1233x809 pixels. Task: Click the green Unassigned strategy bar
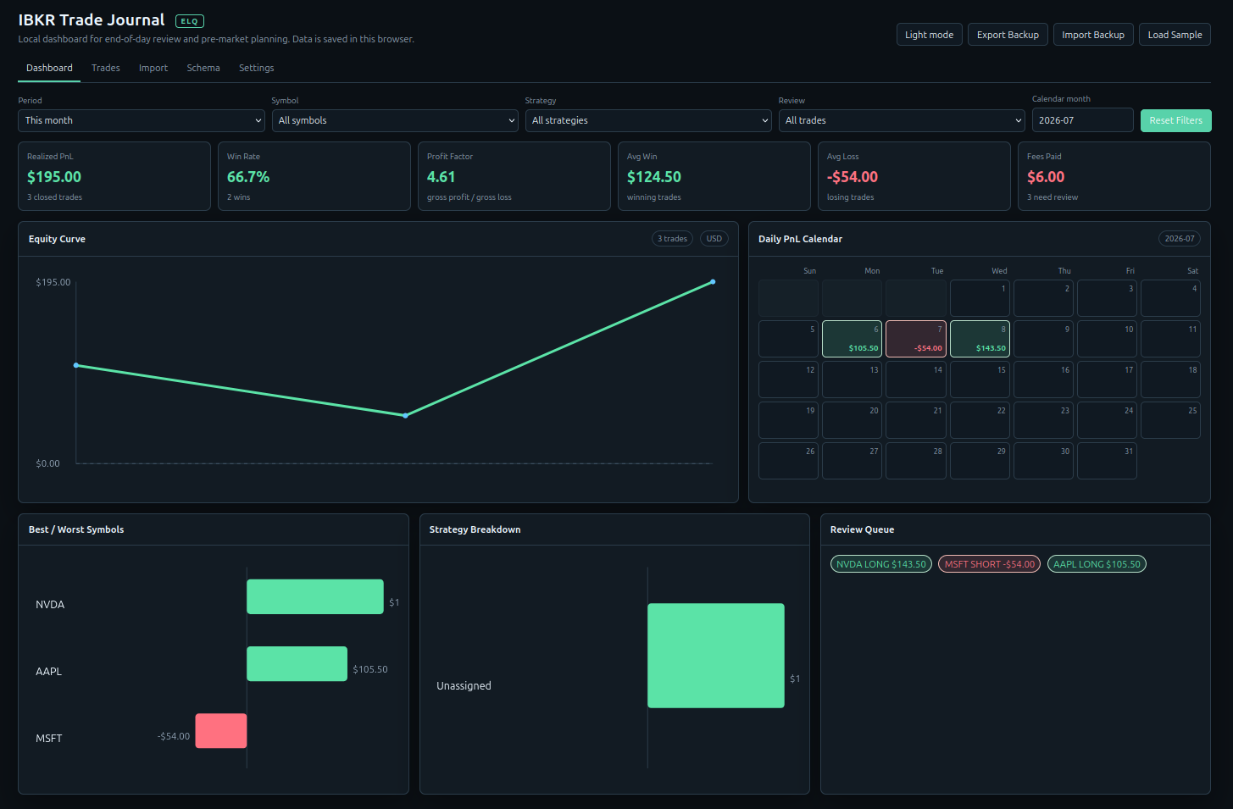[x=716, y=656]
